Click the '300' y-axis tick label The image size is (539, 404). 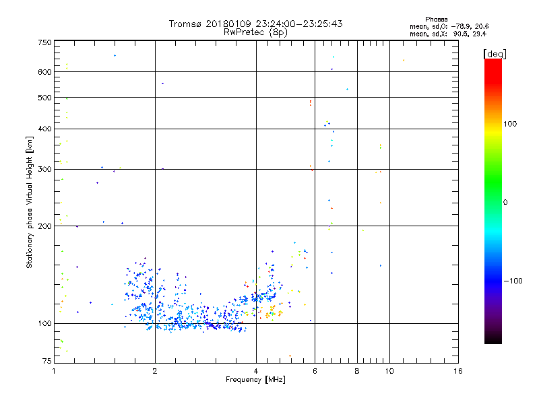click(45, 169)
